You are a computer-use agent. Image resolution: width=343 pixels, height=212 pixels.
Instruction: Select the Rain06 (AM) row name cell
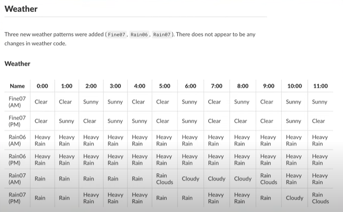click(17, 140)
